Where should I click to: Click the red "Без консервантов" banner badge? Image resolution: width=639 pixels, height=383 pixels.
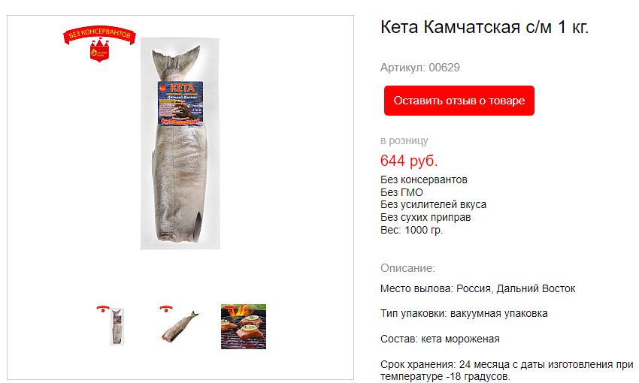click(99, 36)
